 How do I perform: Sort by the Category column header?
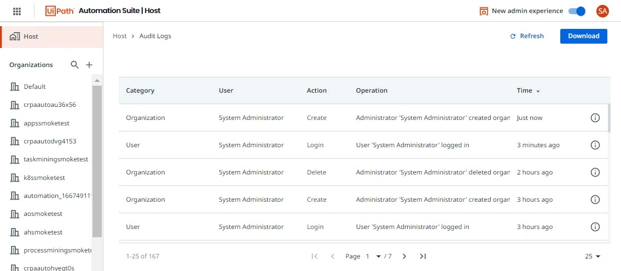click(x=140, y=91)
